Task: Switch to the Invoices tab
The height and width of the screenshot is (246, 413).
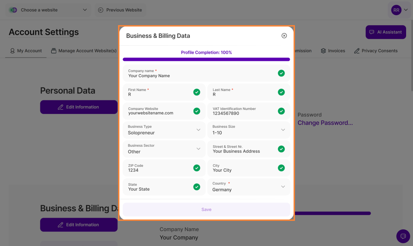Action: (333, 51)
